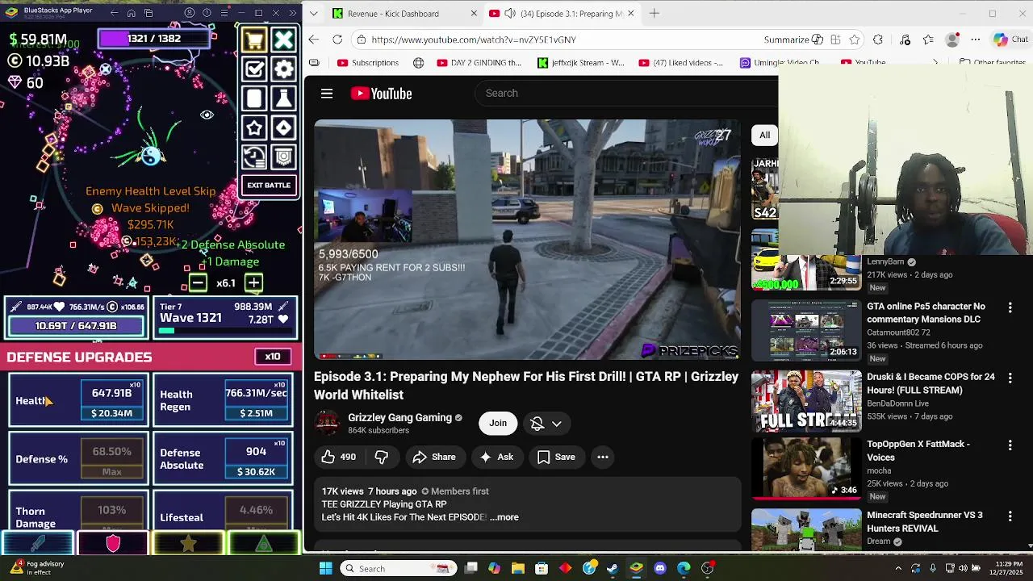Open the checkmark missions icon in game
This screenshot has width=1033, height=581.
[x=254, y=69]
